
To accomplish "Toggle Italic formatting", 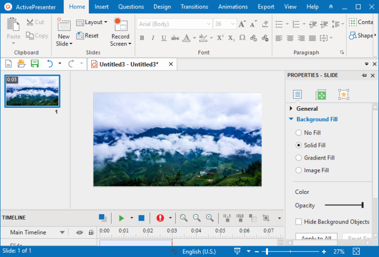I will tap(153, 38).
